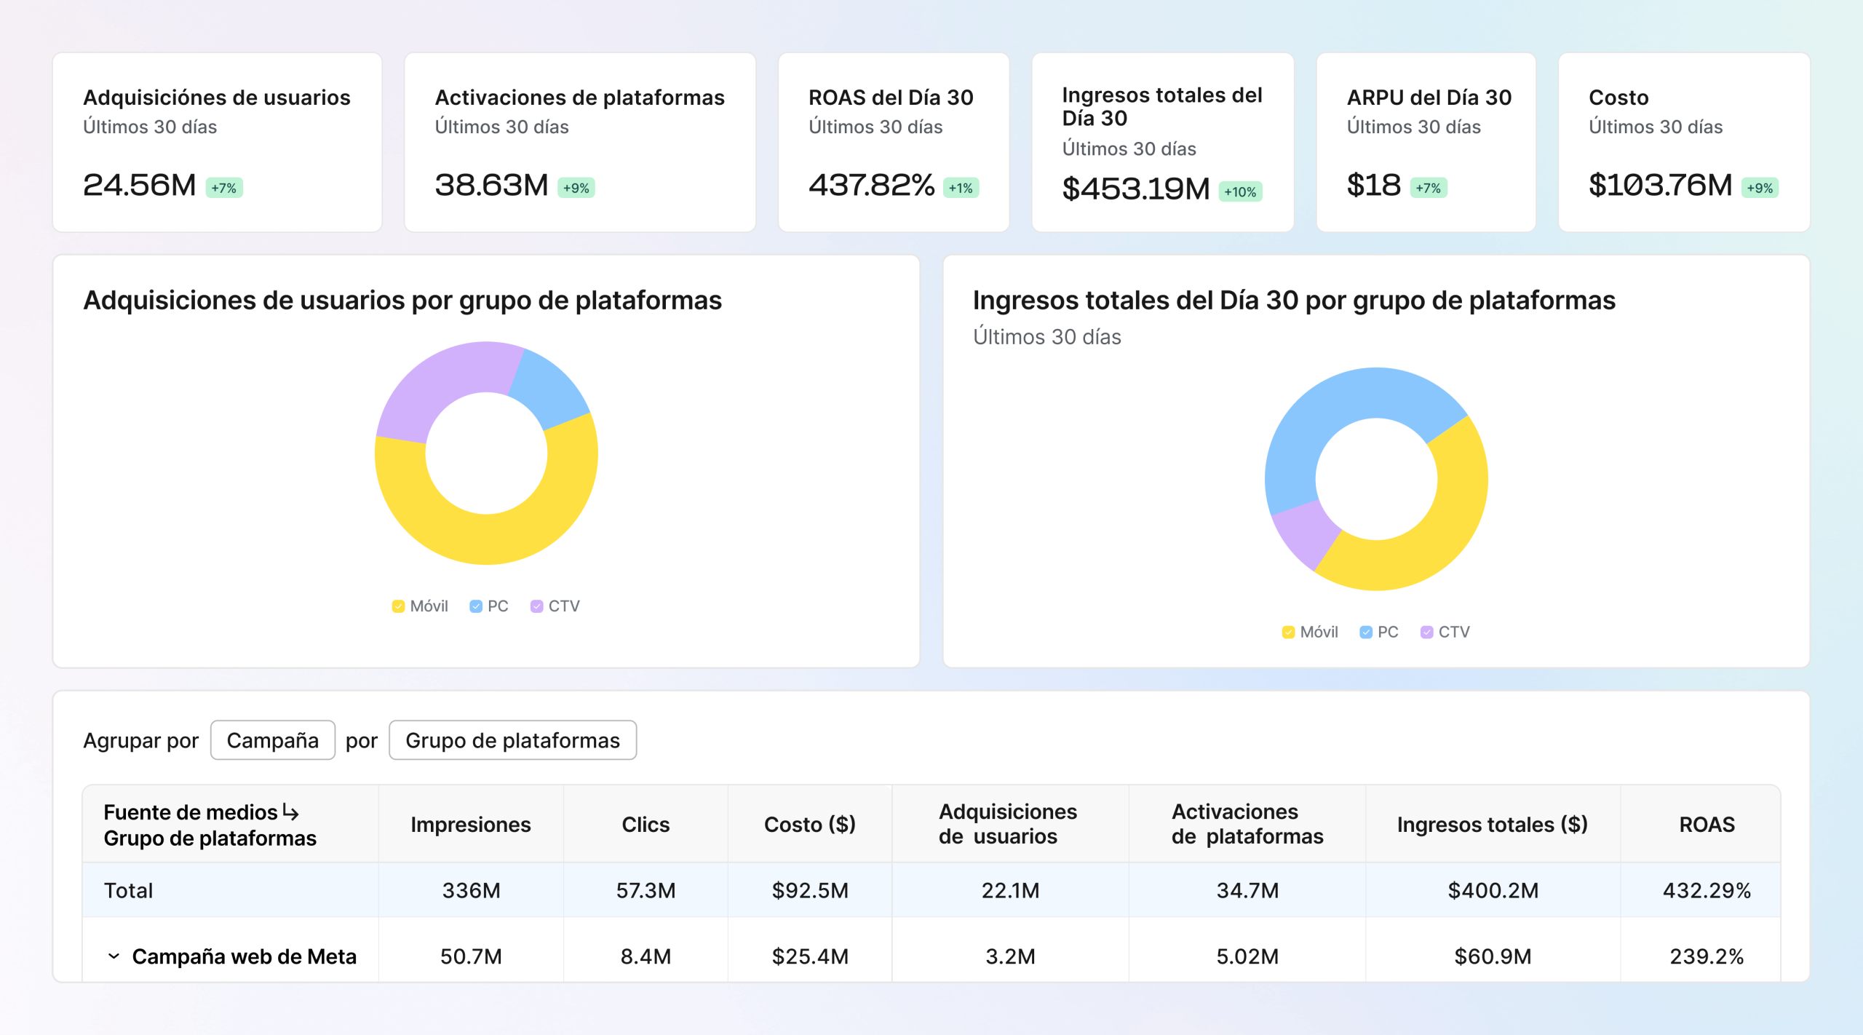Viewport: 1863px width, 1035px height.
Task: Toggle PC in the revenue chart legend
Action: pyautogui.click(x=1365, y=632)
